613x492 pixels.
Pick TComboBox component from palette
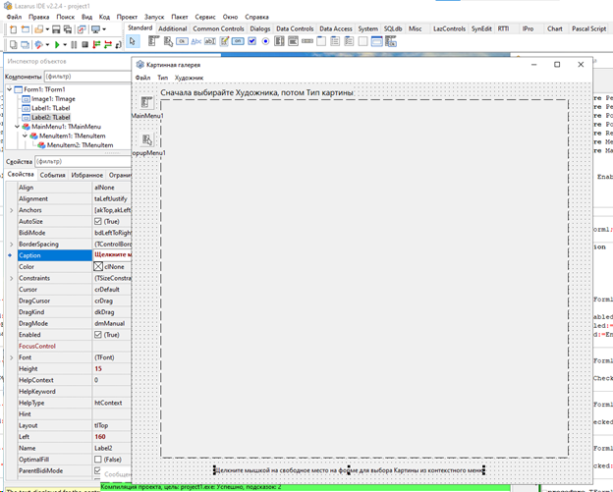pyautogui.click(x=293, y=41)
